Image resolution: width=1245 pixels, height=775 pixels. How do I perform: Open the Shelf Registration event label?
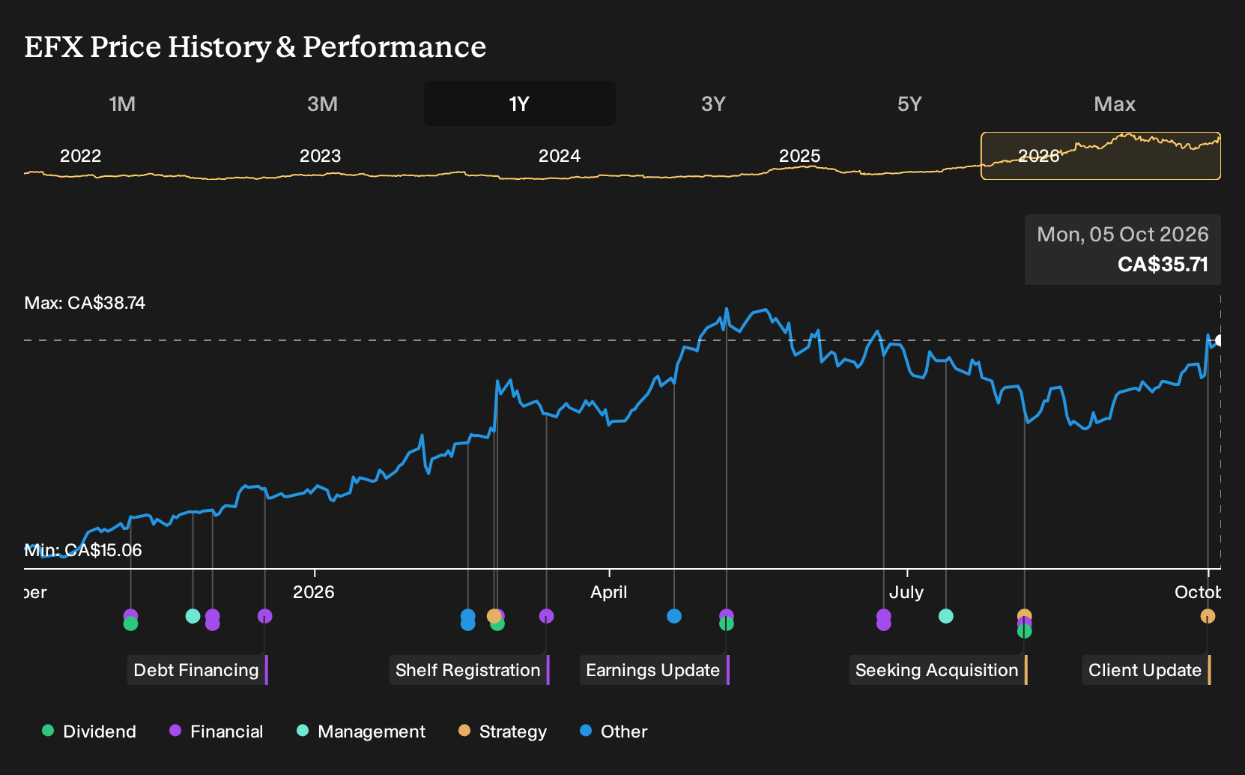[x=469, y=670]
